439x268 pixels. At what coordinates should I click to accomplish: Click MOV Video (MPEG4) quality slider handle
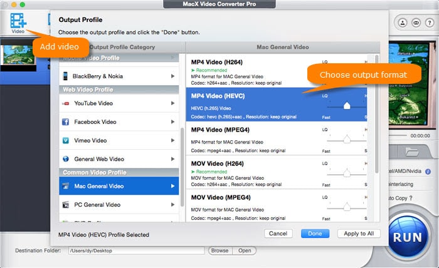347,207
